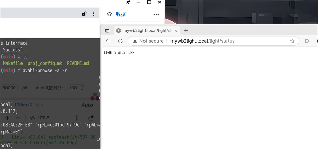The width and height of the screenshot is (318, 149).
Task: Click Makefile in the terminal listing
Action: point(13,63)
